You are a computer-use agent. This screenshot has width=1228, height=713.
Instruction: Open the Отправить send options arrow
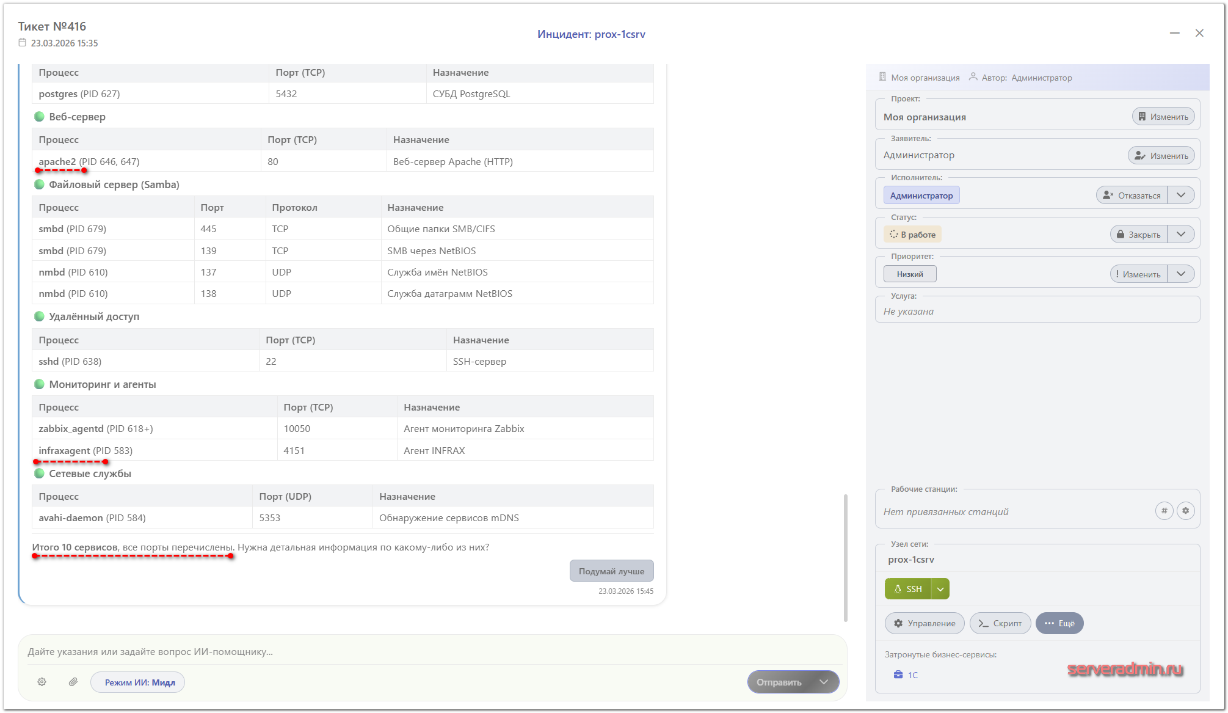tap(824, 682)
